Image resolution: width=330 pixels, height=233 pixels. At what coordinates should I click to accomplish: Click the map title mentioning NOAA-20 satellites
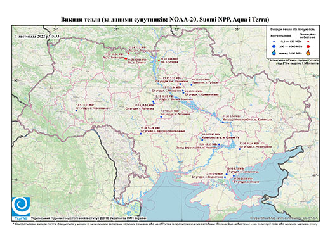(165, 20)
